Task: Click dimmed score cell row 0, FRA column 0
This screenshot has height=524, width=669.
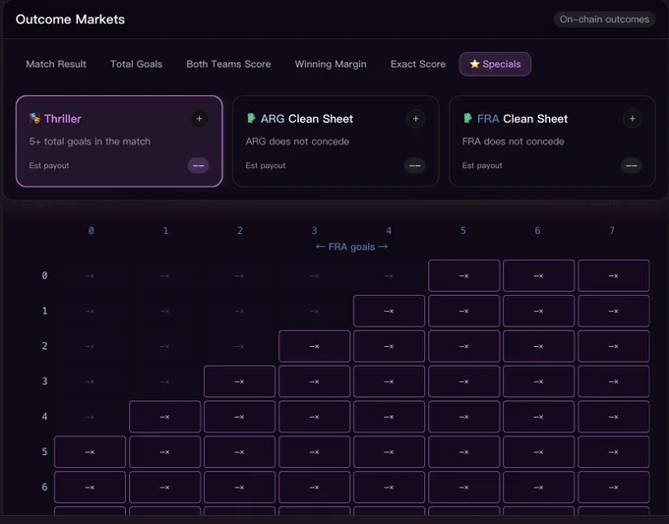Action: tap(91, 276)
